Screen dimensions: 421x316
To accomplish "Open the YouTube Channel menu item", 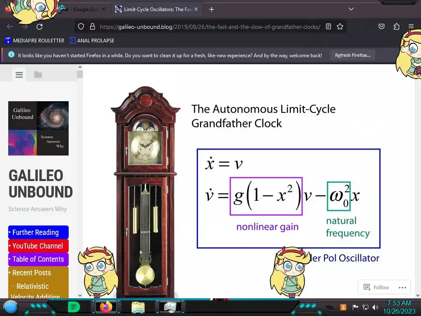I will [38, 246].
